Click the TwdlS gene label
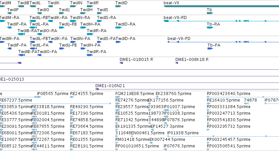Image resolution: width=279 pixels, height=151 pixels. tap(103, 9)
